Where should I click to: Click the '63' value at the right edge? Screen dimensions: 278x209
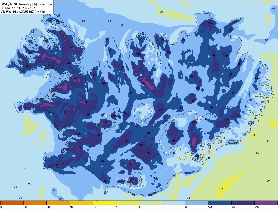click(269, 181)
